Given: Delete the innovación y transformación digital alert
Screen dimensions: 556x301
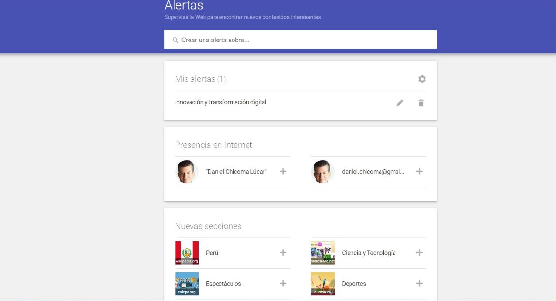Looking at the screenshot, I should pyautogui.click(x=421, y=103).
